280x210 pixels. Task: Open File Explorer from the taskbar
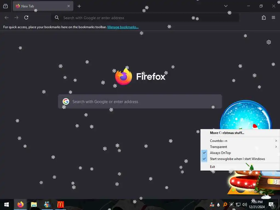point(34,205)
